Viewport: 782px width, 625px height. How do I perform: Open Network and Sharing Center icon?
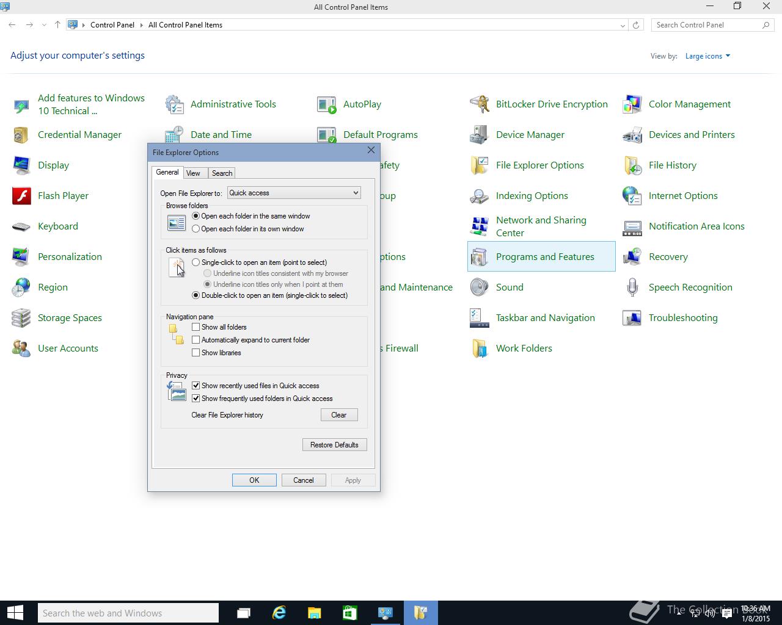click(x=480, y=226)
